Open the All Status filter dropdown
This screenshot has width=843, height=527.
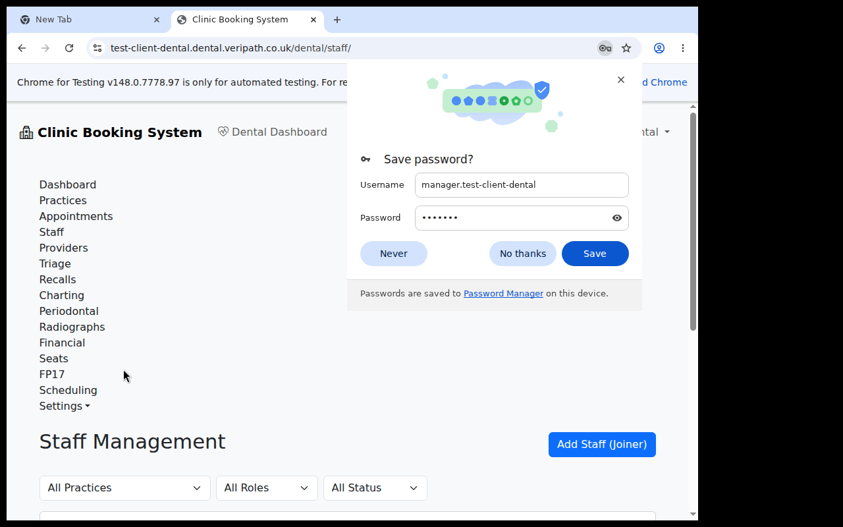tap(375, 488)
